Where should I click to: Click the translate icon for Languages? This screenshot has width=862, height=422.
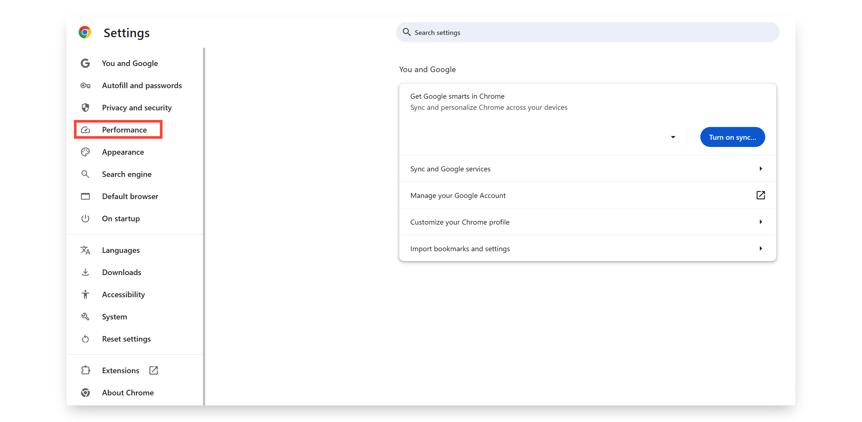tap(85, 250)
